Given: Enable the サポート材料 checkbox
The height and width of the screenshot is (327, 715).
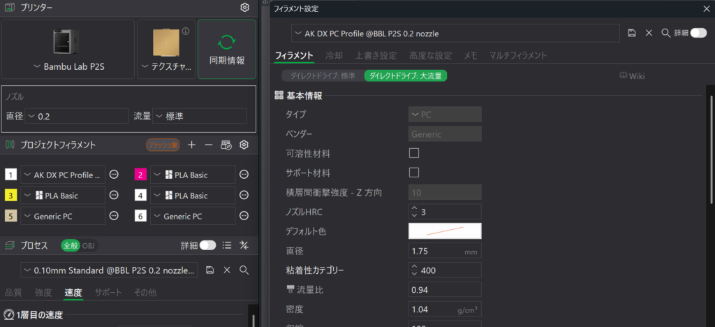Looking at the screenshot, I should [x=413, y=173].
